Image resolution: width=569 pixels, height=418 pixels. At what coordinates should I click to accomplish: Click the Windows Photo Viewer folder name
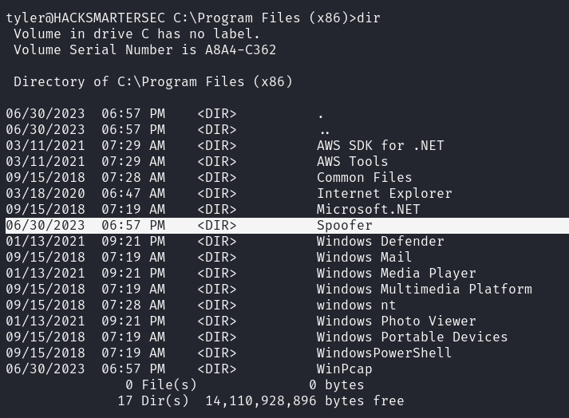396,321
